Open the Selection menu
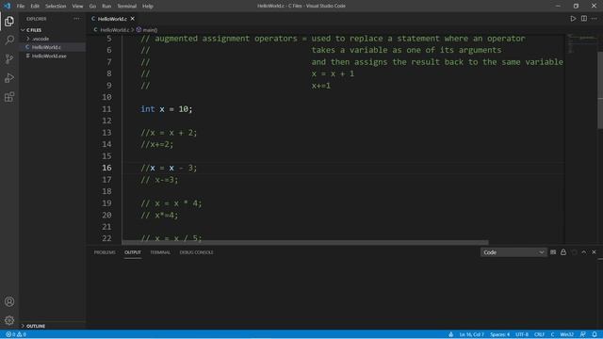This screenshot has width=603, height=339. pyautogui.click(x=56, y=6)
